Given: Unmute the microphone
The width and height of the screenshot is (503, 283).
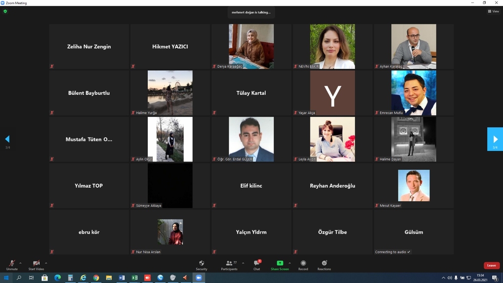Looking at the screenshot, I should (12, 264).
